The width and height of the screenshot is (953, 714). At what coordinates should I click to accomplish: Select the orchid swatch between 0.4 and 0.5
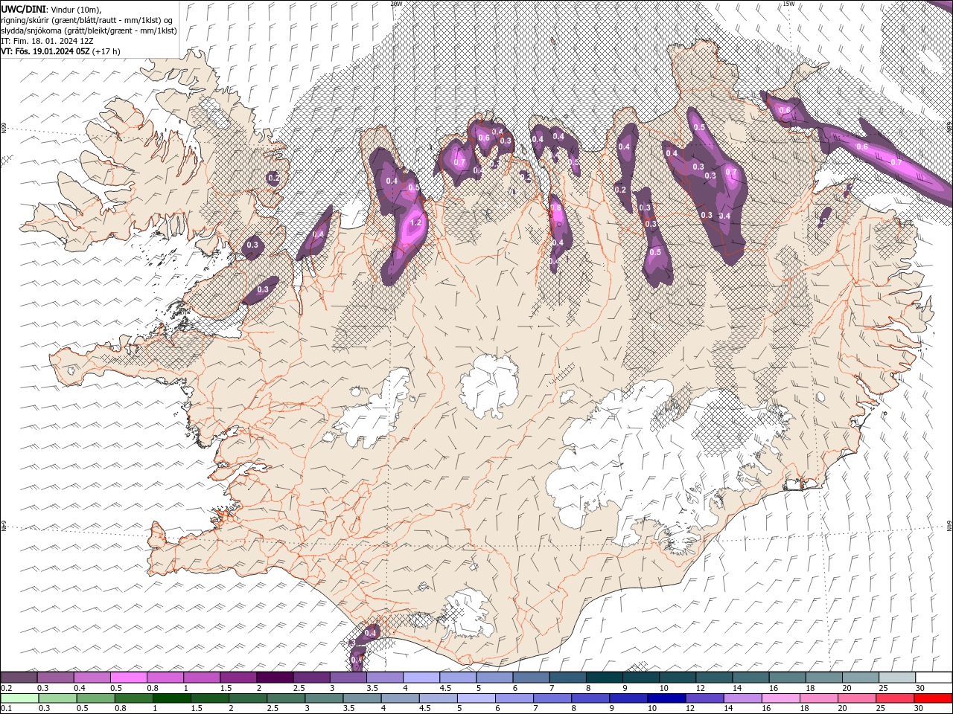click(92, 678)
